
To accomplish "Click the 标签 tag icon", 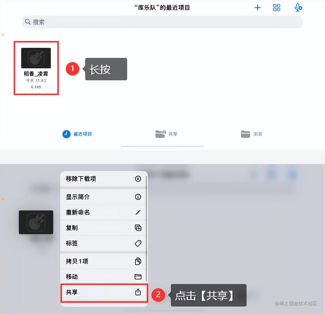I will pos(138,243).
